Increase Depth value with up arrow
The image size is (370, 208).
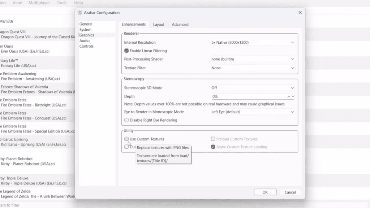click(x=289, y=96)
